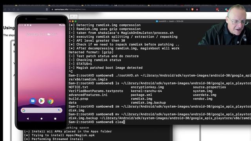
Task: Launch the Play Store app on the emulator
Action: click(x=42, y=101)
